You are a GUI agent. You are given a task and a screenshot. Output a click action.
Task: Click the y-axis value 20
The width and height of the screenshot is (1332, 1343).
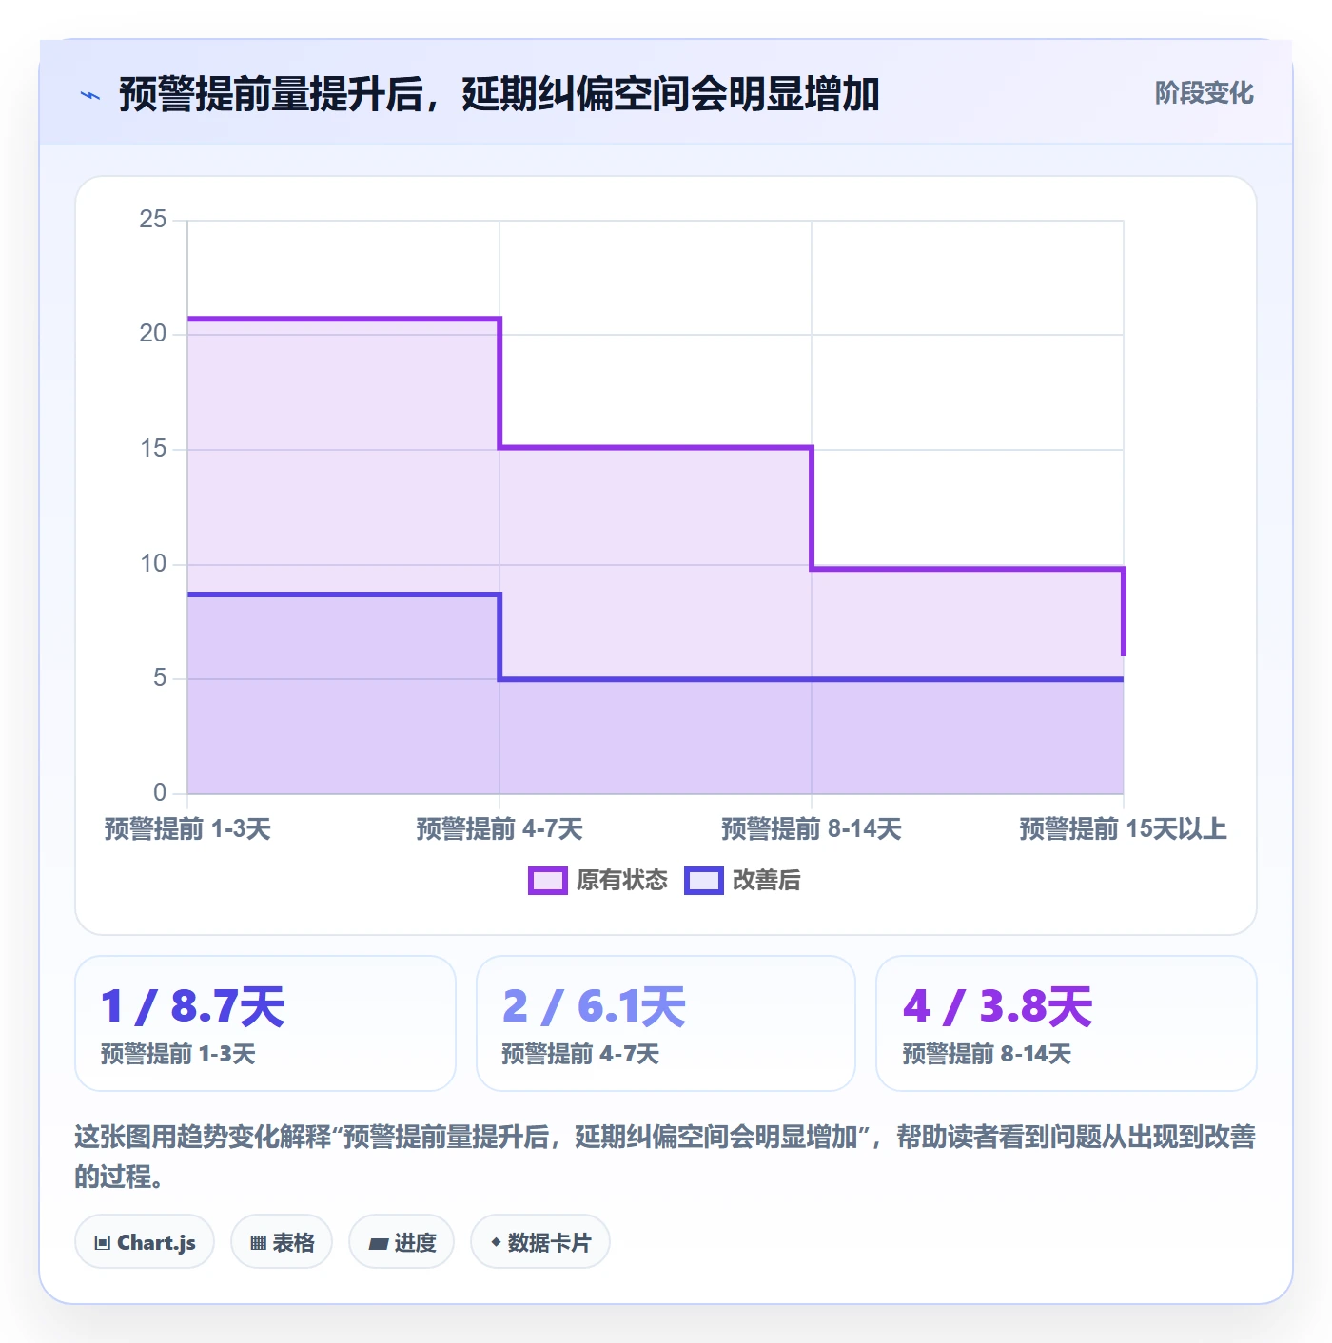click(153, 334)
